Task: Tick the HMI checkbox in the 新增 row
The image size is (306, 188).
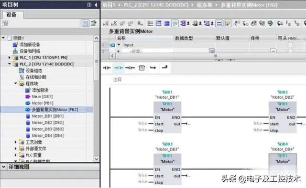Action: point(290,51)
